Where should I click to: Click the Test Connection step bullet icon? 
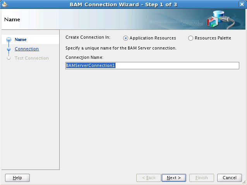(x=9, y=58)
